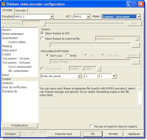147x140 pixels.
Task: Enable Store frames to external file
Action: [42, 38]
